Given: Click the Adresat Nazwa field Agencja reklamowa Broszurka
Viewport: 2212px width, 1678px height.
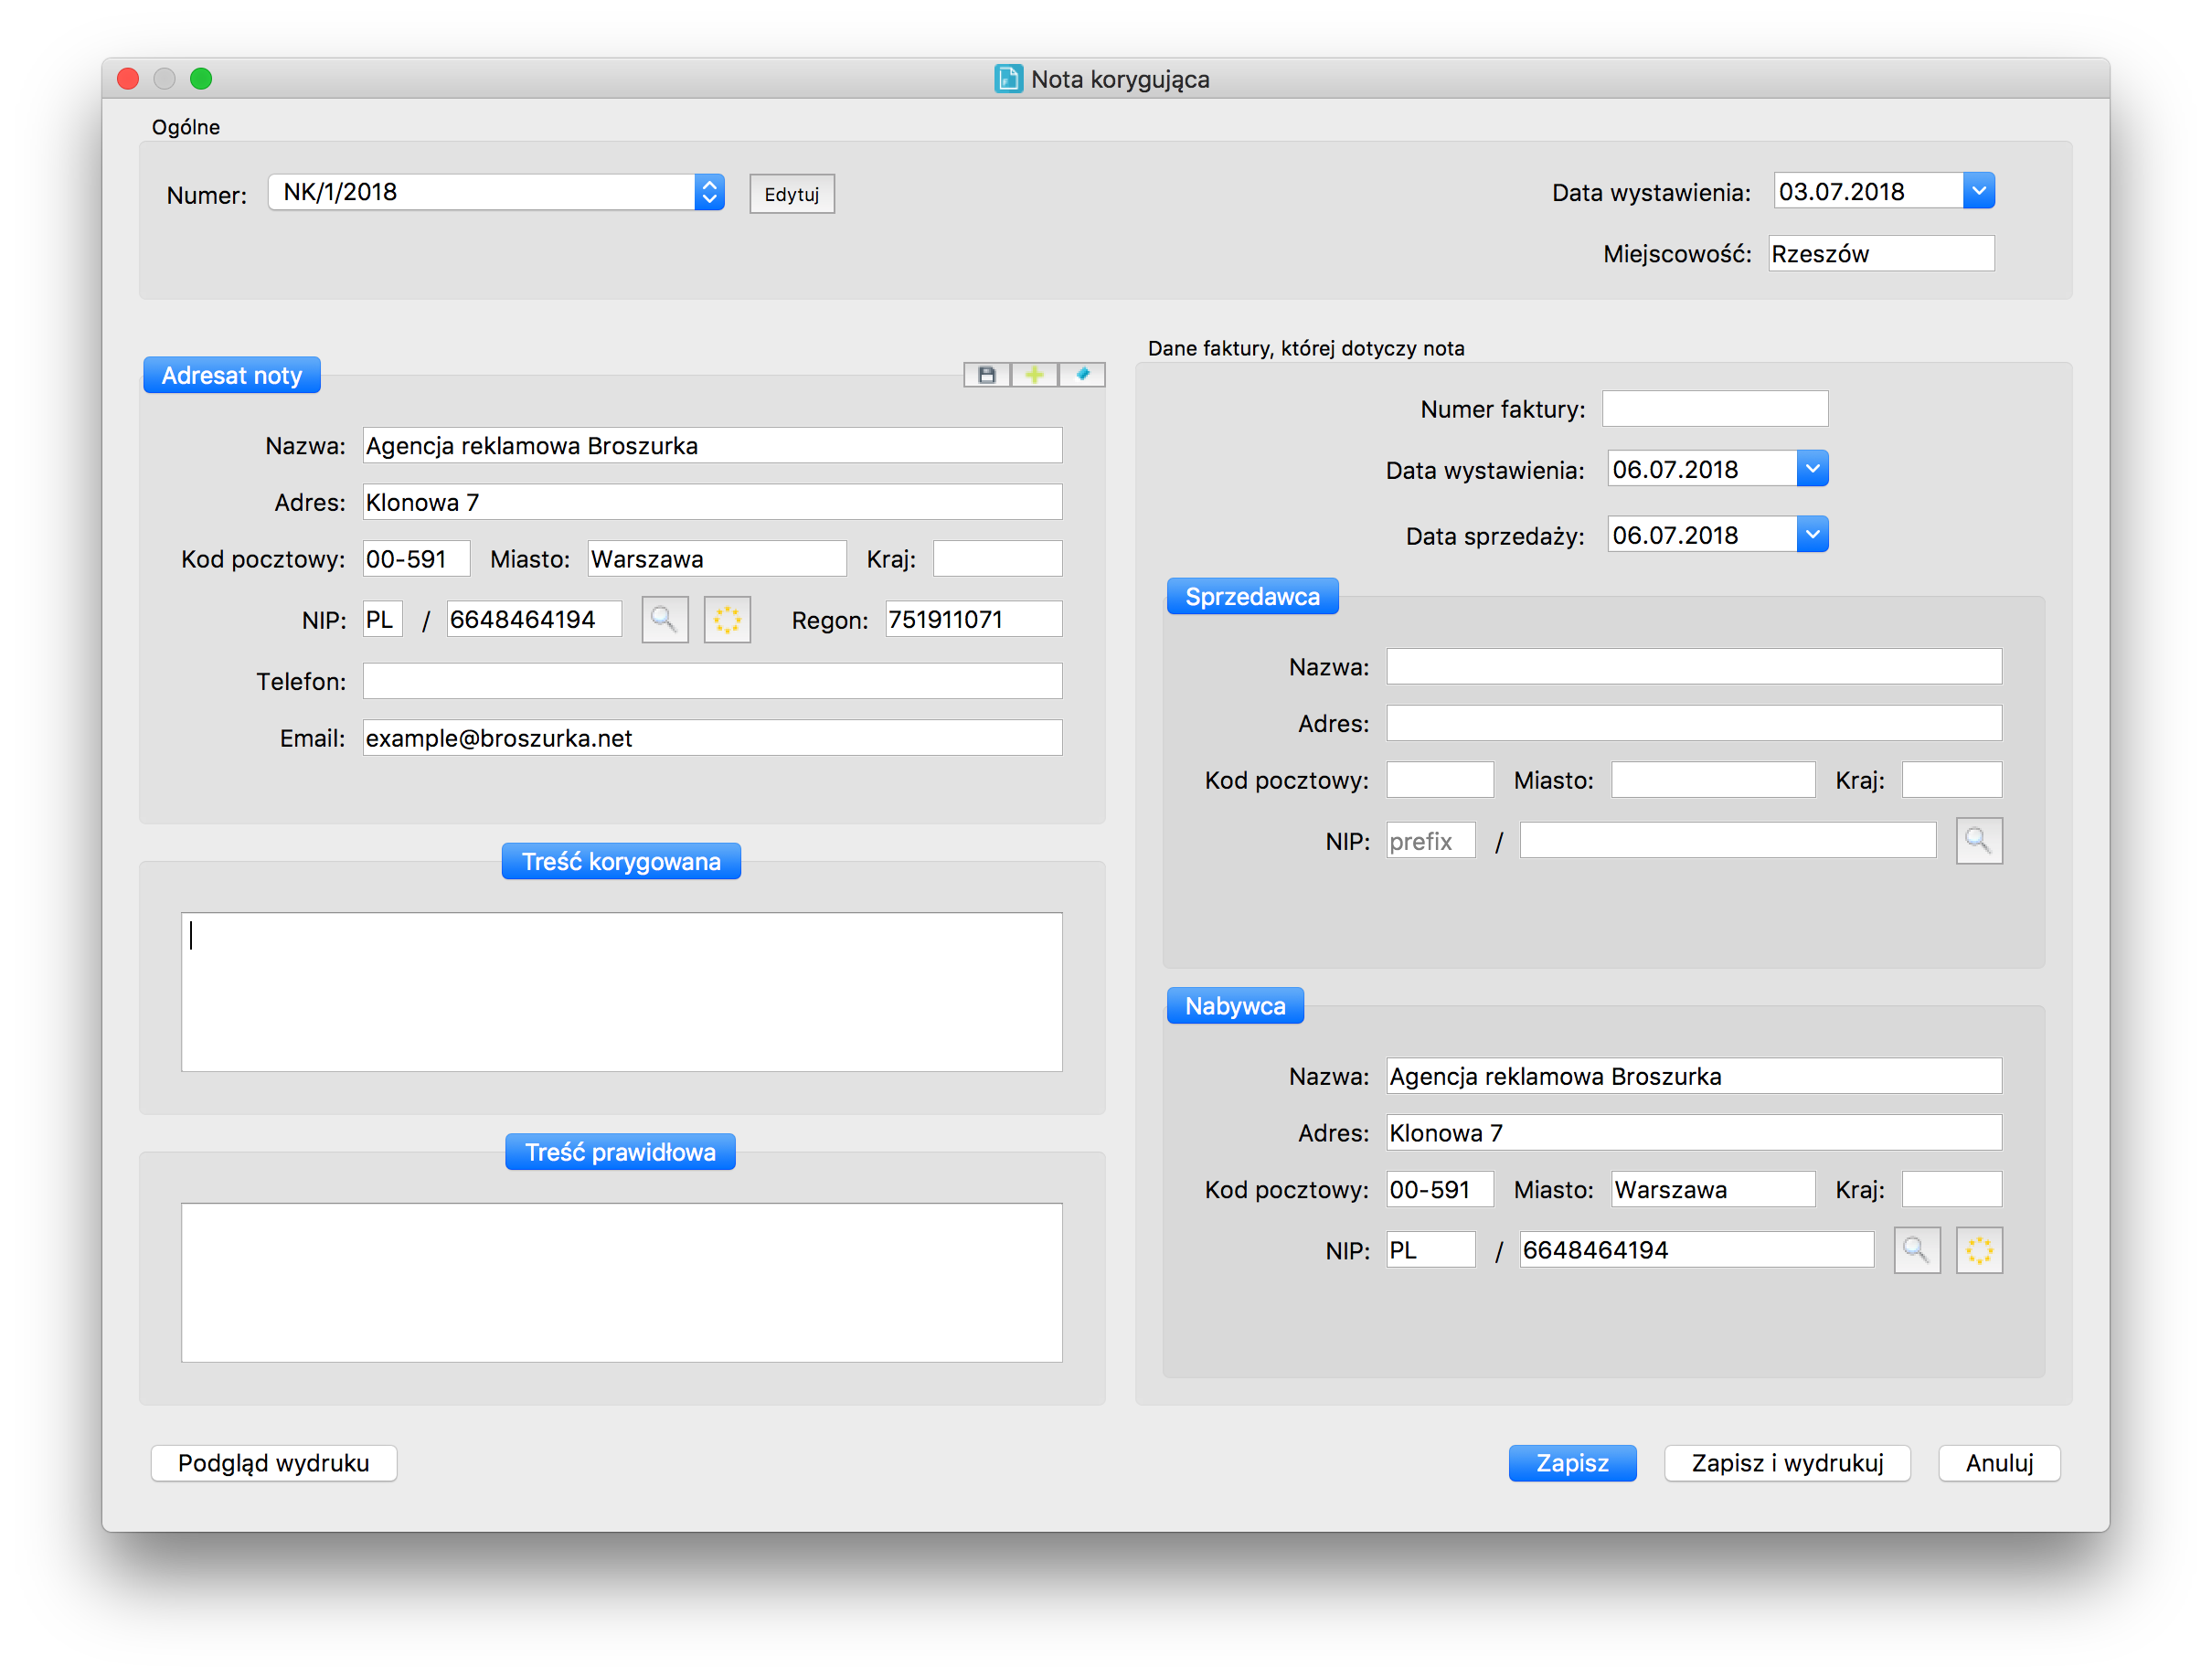Looking at the screenshot, I should tap(712, 446).
